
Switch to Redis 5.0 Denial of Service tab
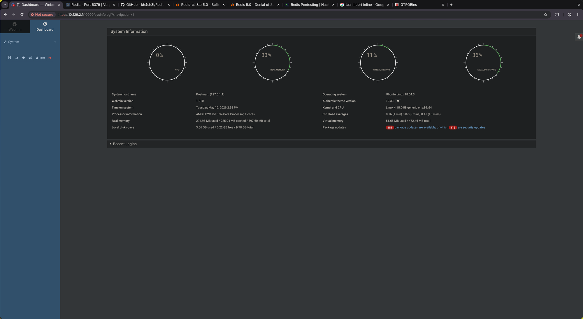coord(255,5)
